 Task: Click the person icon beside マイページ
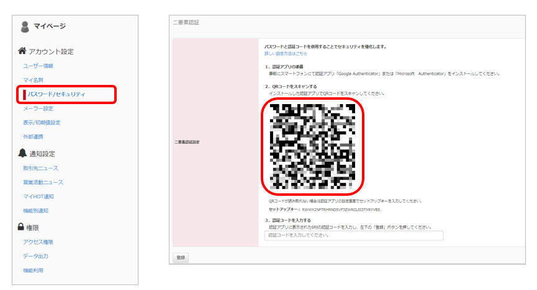pos(25,27)
